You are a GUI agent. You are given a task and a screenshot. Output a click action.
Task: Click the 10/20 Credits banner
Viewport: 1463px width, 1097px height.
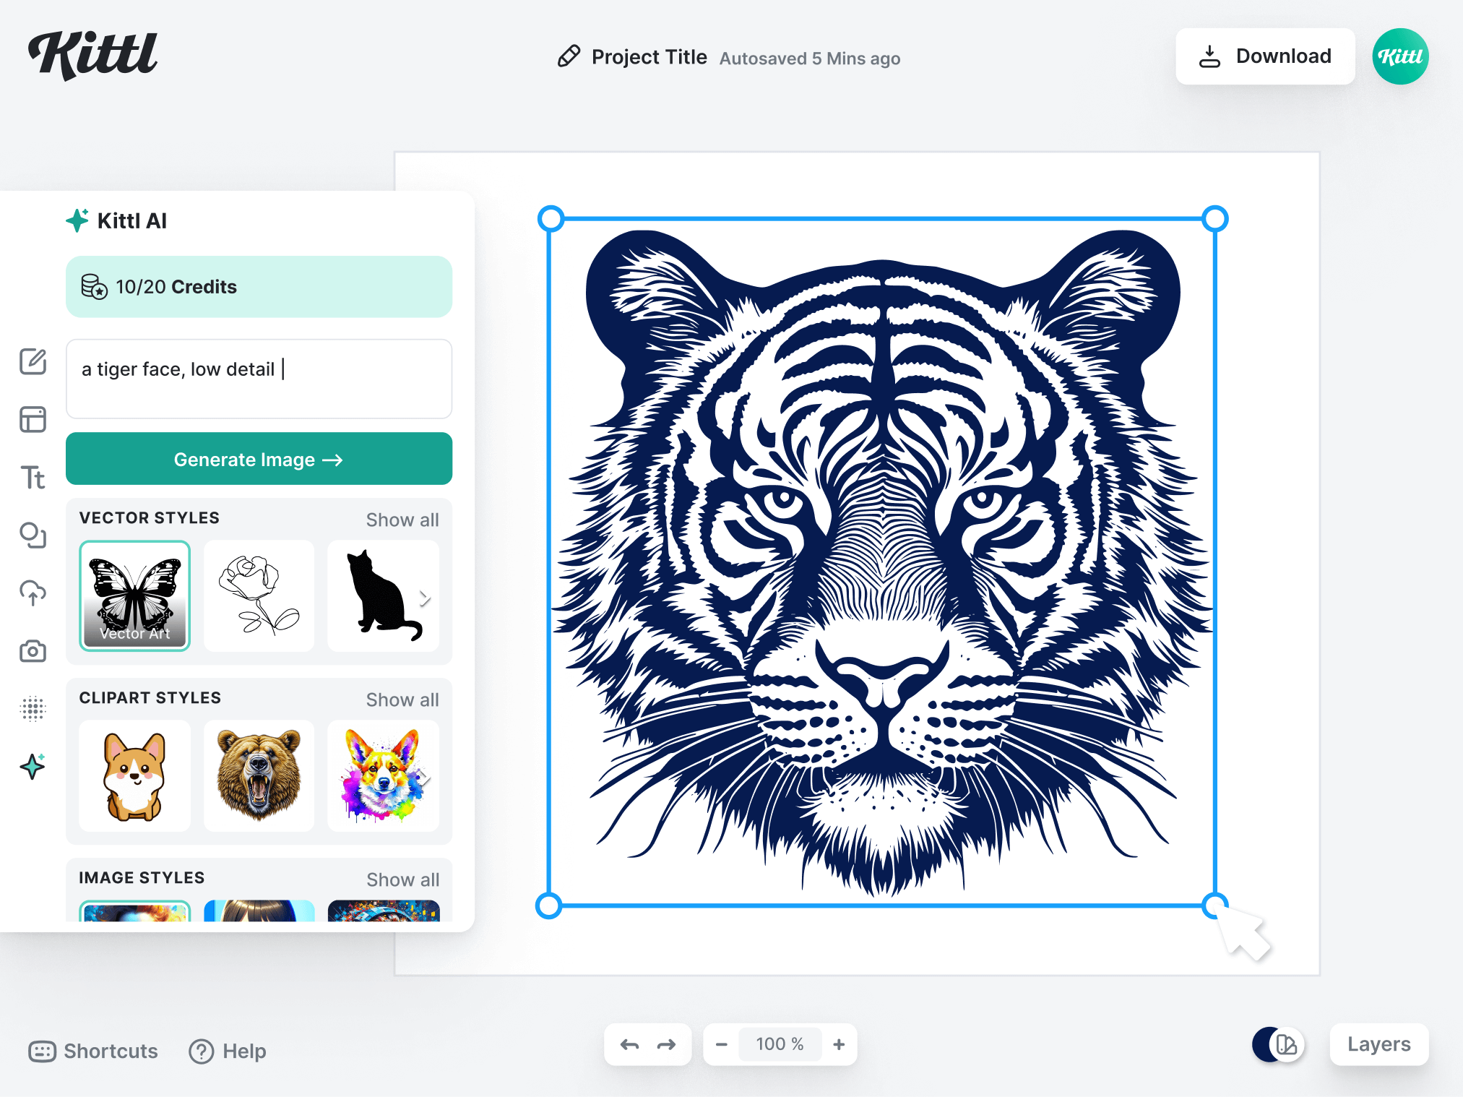coord(259,287)
